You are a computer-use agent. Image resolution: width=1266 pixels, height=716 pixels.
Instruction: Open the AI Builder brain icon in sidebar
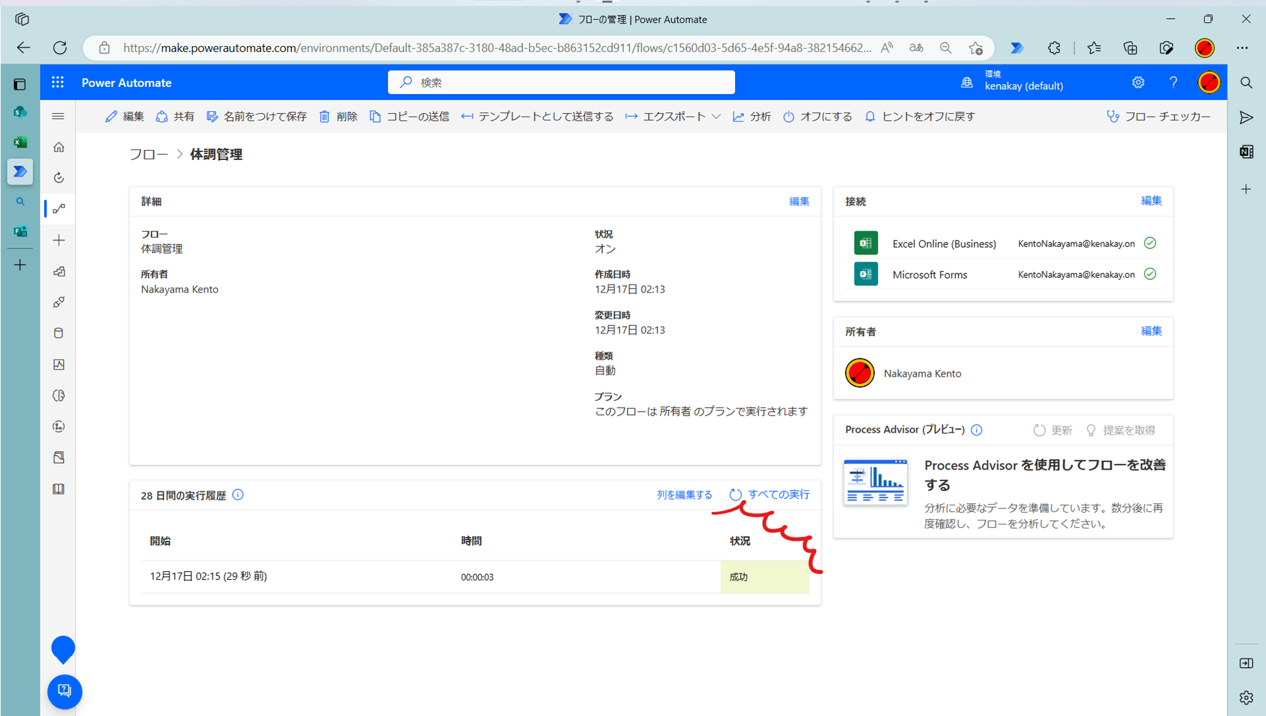tap(59, 395)
